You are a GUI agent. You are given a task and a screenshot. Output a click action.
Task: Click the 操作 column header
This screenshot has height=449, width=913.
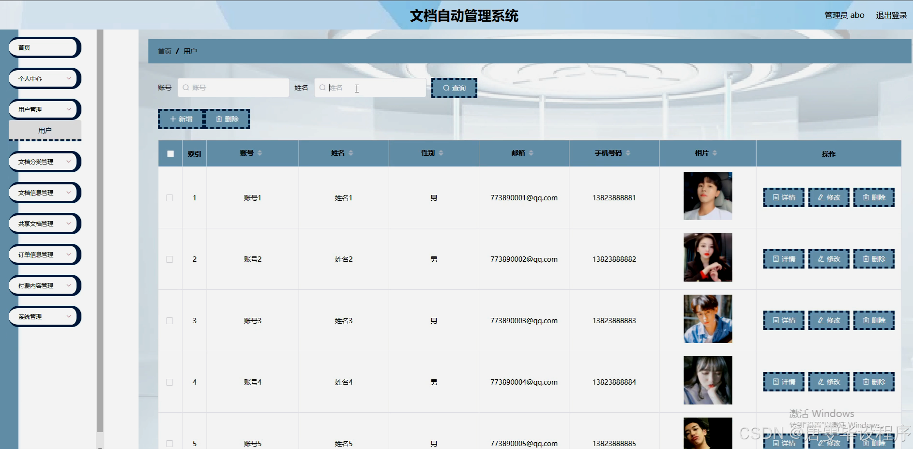point(829,154)
